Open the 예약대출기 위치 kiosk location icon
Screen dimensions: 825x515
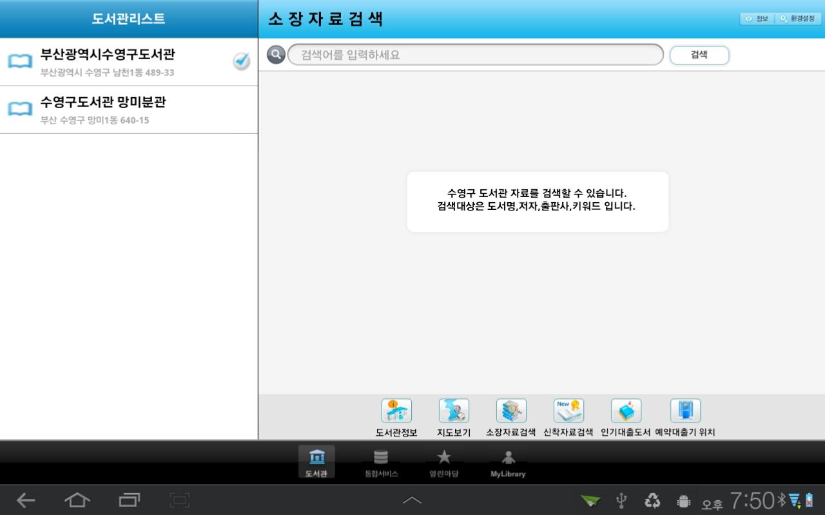pos(685,411)
